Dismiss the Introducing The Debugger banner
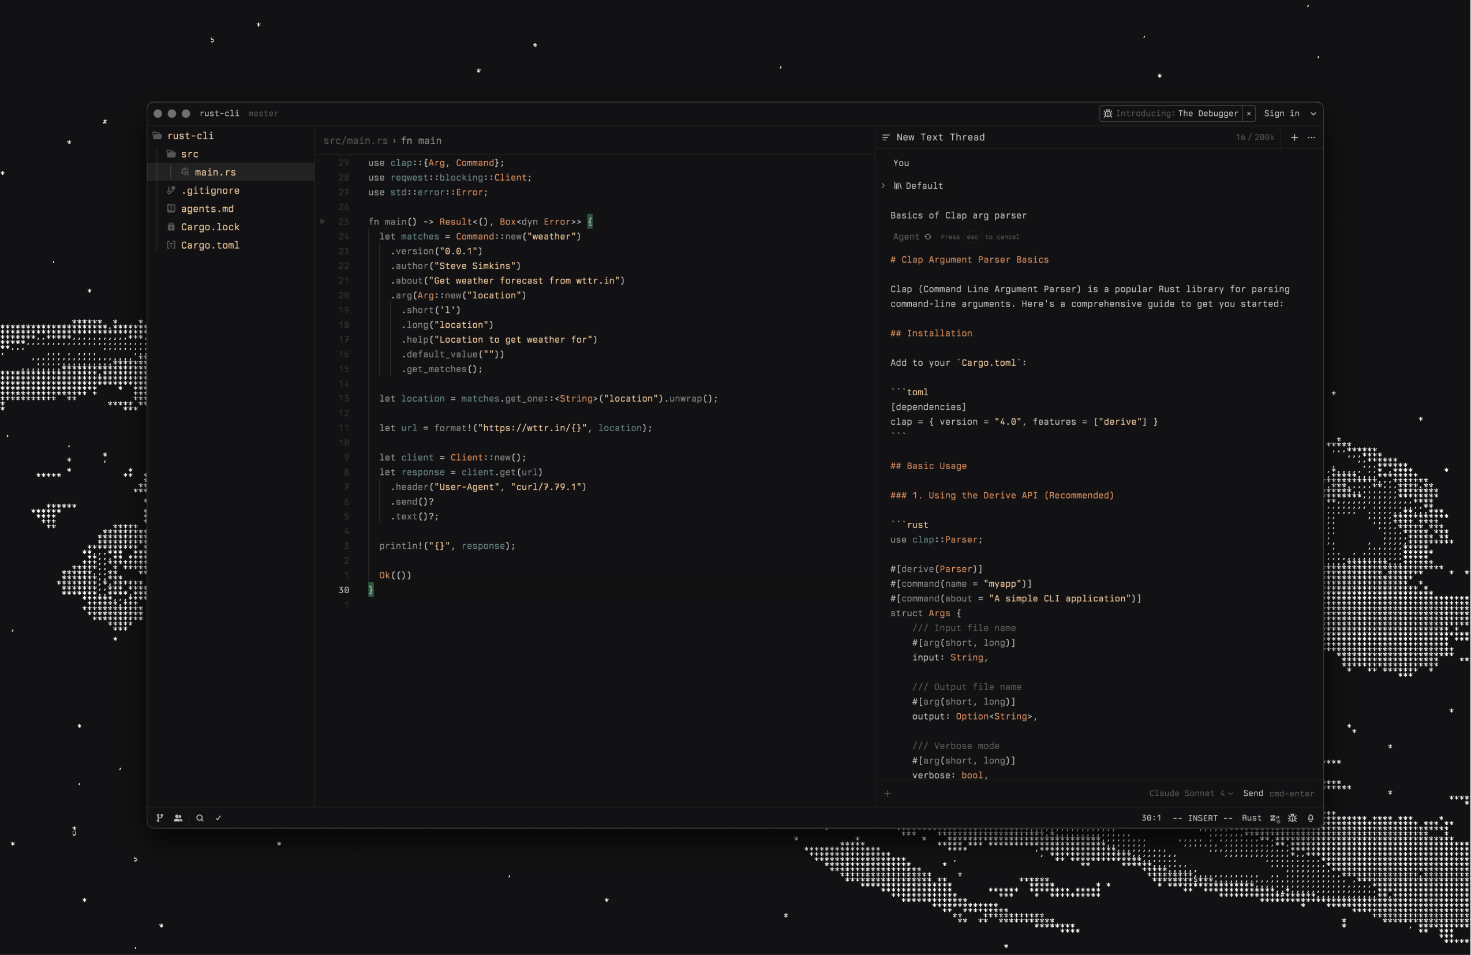This screenshot has width=1471, height=955. pyautogui.click(x=1248, y=113)
